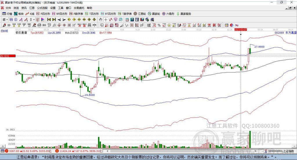Step chart back with left arrow

pyautogui.click(x=59, y=20)
